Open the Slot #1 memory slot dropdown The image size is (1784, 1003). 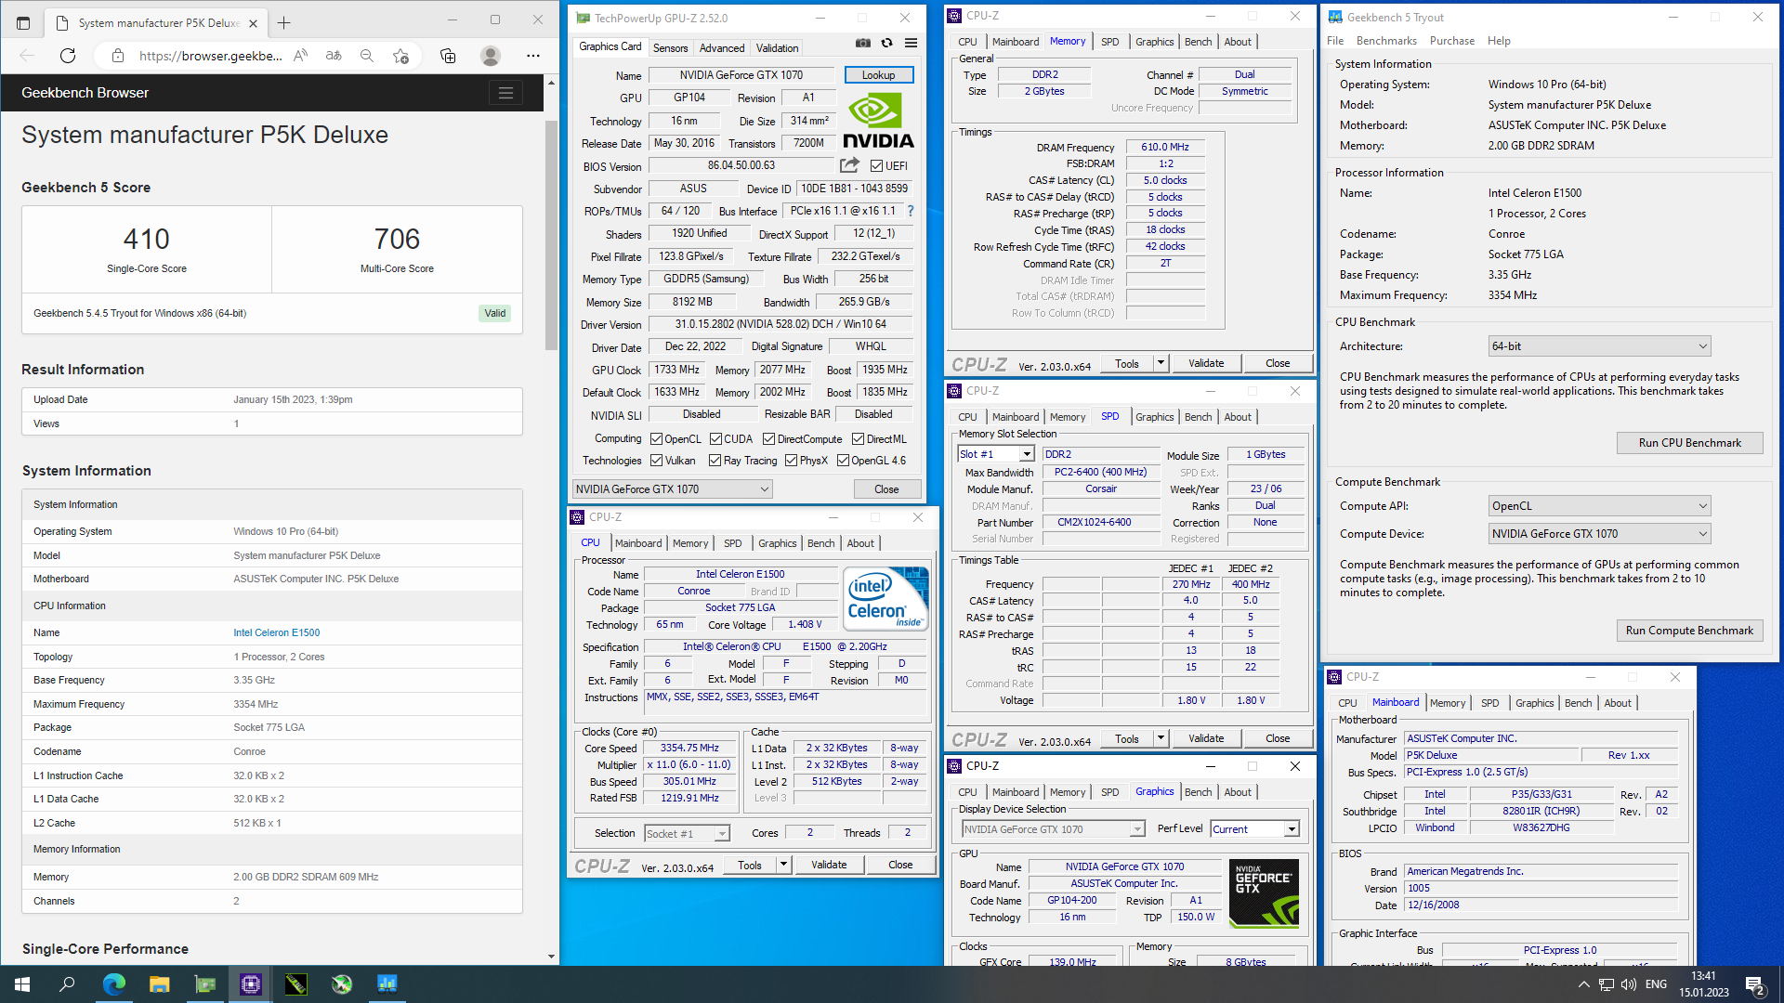pos(995,454)
